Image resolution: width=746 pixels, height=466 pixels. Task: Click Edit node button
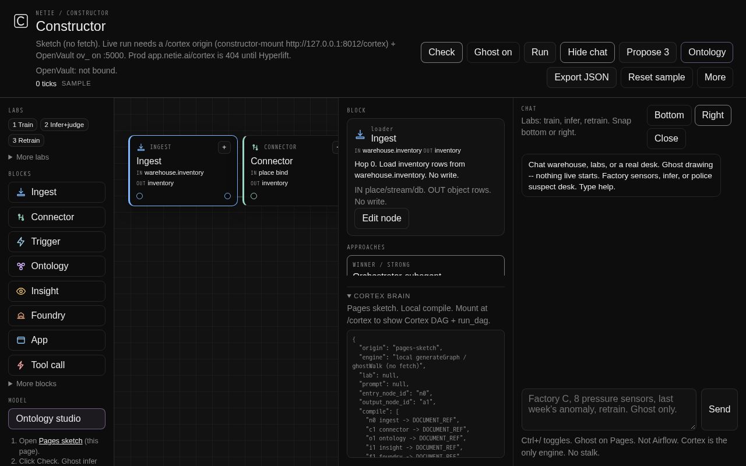click(x=382, y=218)
